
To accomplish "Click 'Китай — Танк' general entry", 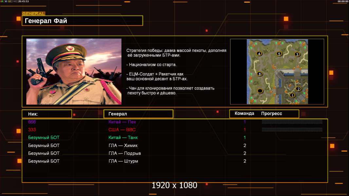I will (123, 138).
